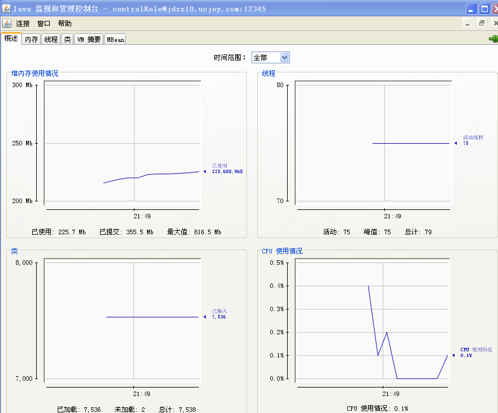Click the 0.4% axis label on CPU chart
The height and width of the screenshot is (413, 498).
(x=276, y=286)
